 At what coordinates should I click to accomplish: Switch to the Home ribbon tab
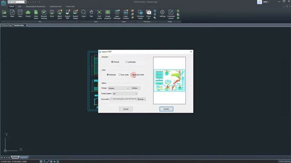tap(11, 6)
